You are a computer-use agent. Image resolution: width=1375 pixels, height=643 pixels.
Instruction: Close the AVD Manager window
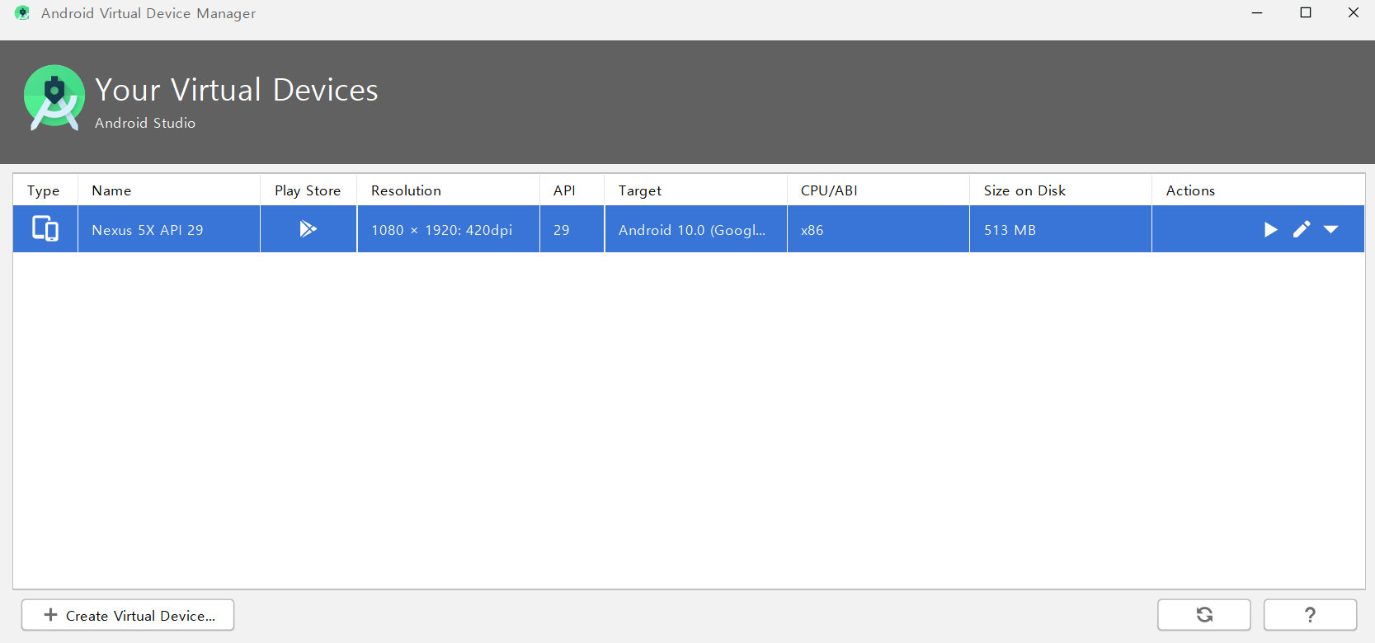click(1354, 13)
